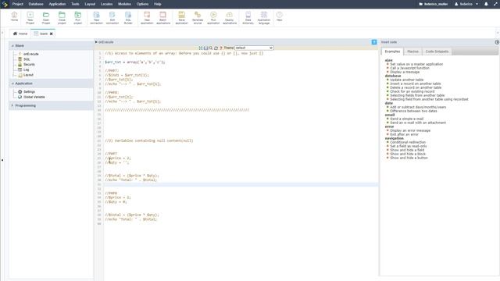Select onExecute in the tree
The width and height of the screenshot is (500, 281).
click(31, 54)
